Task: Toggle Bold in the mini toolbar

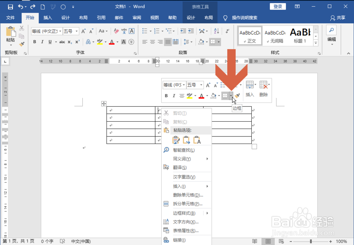Action: 166,96
